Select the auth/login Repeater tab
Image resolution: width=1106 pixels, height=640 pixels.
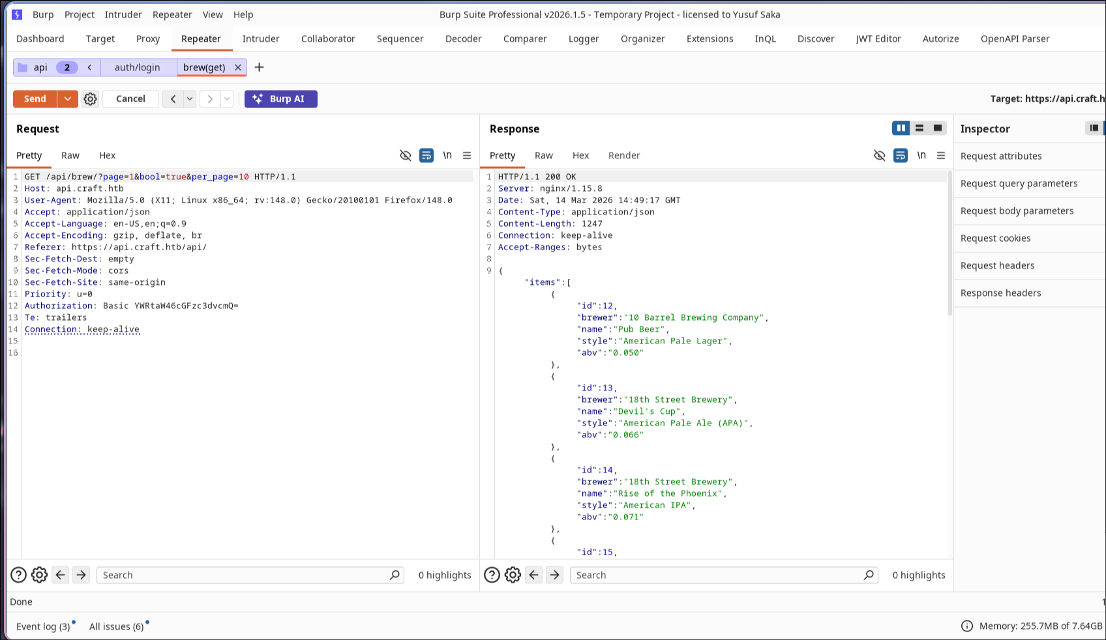click(x=138, y=67)
